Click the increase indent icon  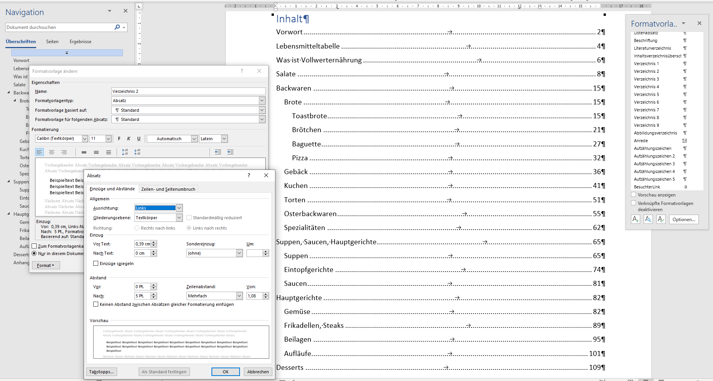click(230, 152)
